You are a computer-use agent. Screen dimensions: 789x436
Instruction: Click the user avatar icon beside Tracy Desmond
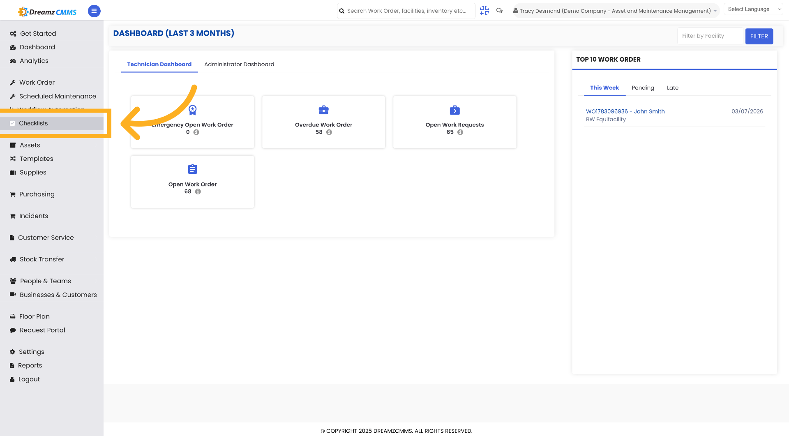coord(515,11)
